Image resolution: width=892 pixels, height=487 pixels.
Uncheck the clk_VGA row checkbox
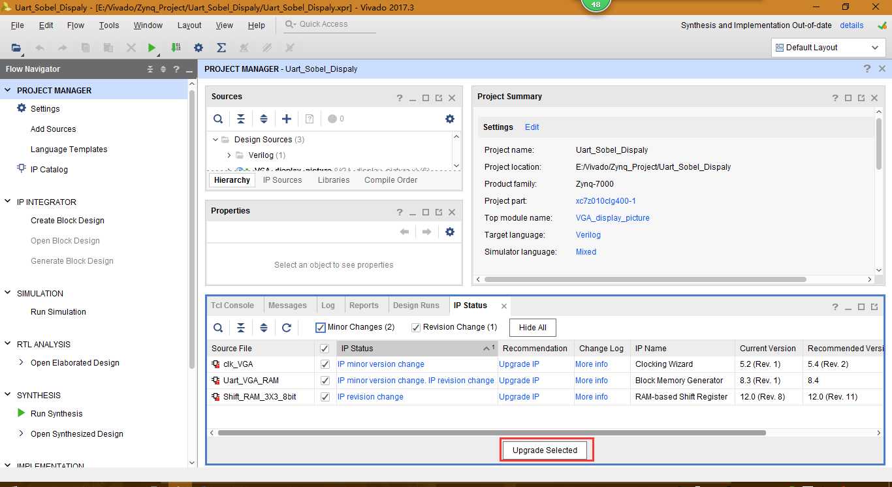[x=325, y=364]
